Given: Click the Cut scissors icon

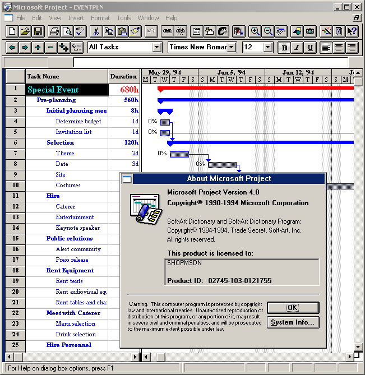Looking at the screenshot, I should click(x=96, y=31).
